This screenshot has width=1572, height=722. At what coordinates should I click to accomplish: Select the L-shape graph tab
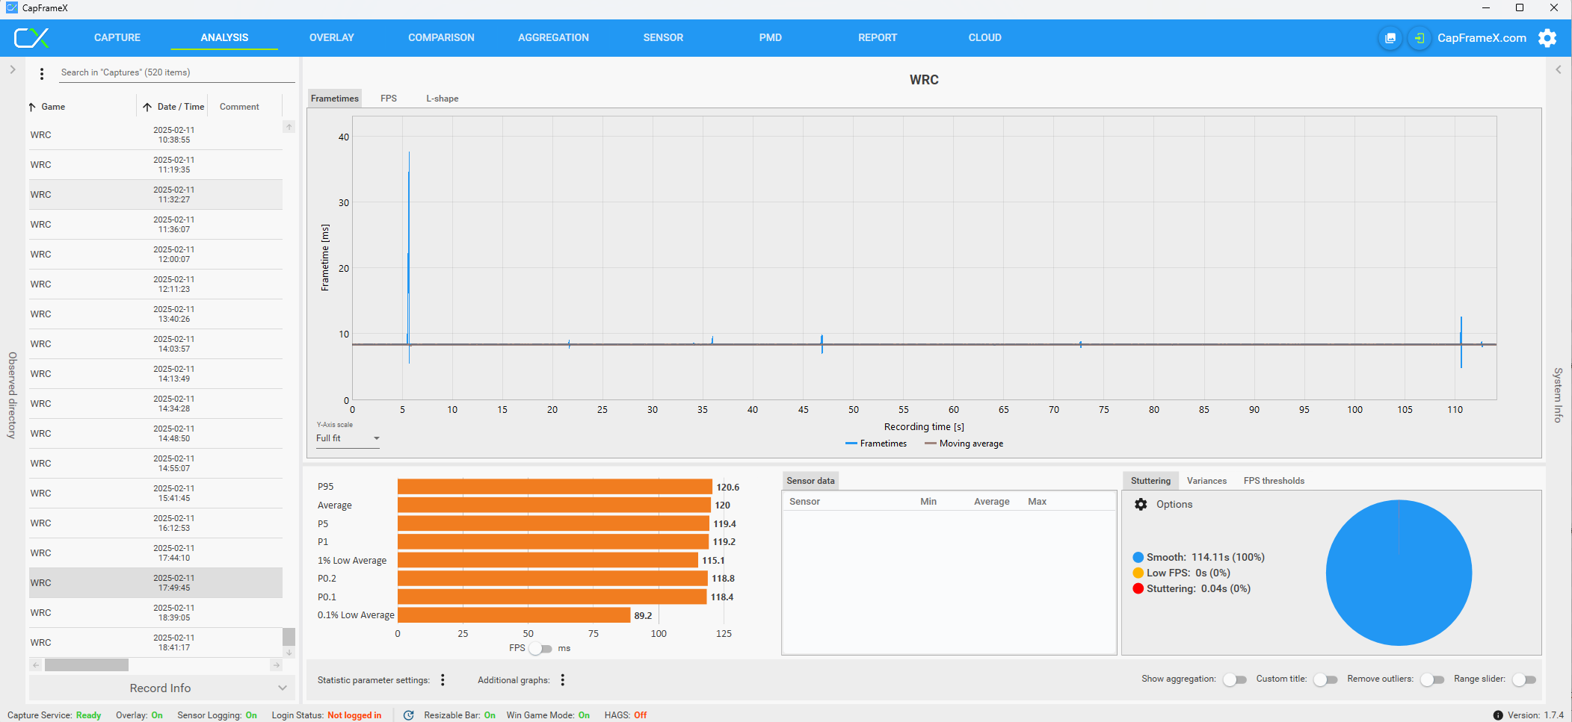click(442, 99)
